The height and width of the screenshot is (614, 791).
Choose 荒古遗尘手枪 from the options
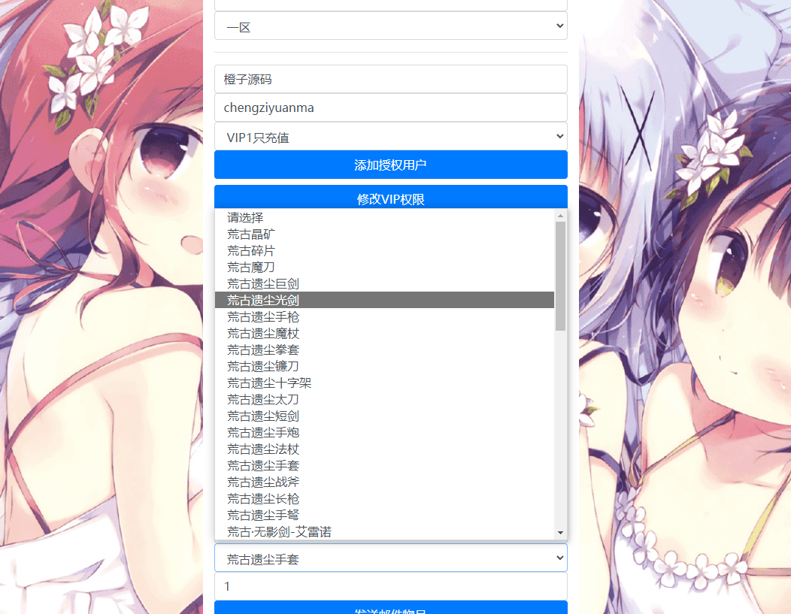tap(383, 316)
